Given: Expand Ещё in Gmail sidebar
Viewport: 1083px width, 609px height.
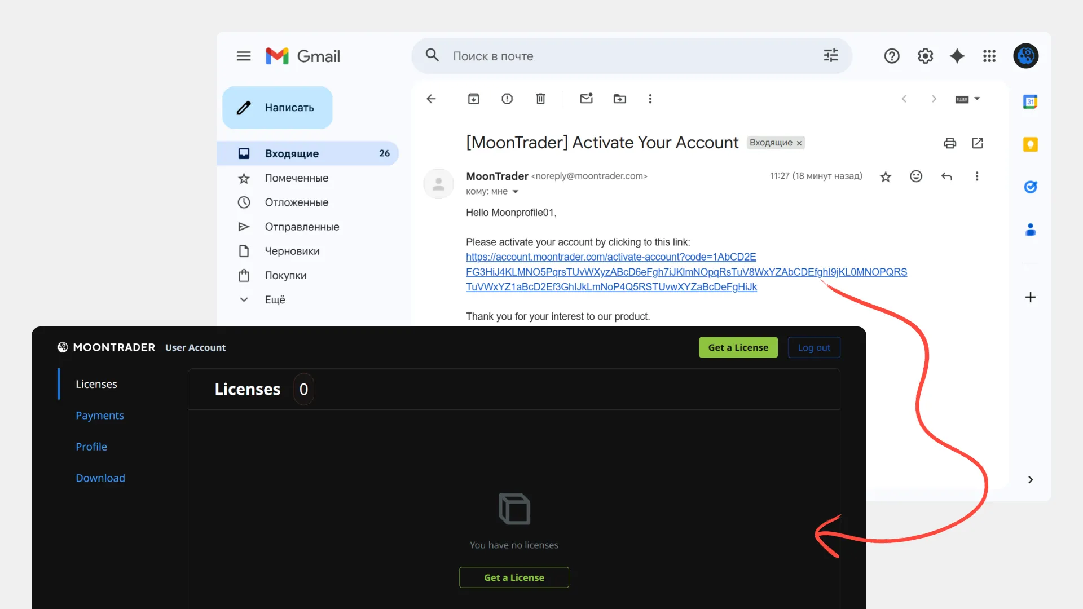Looking at the screenshot, I should coord(275,299).
